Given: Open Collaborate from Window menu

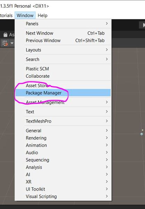Looking at the screenshot, I should coord(63,76).
